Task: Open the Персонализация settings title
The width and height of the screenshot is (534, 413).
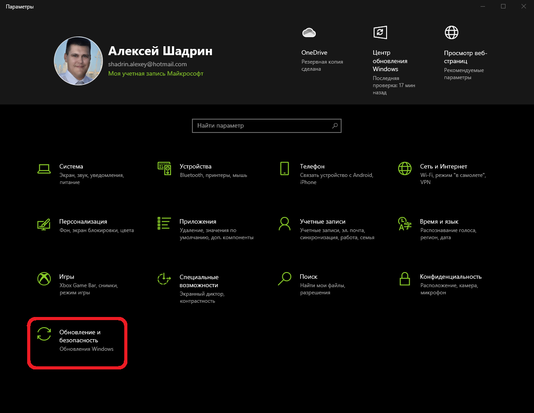Action: pos(83,222)
